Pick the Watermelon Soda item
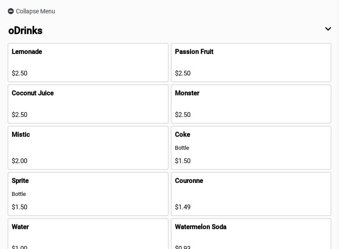This screenshot has height=249, width=339. 251,234
